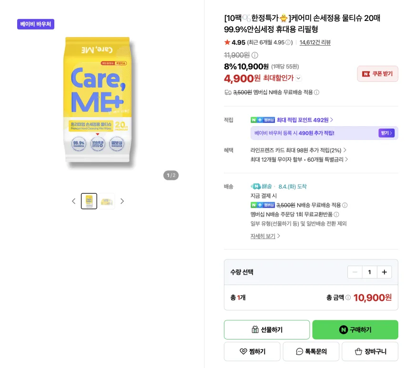Click info icon after 무료교환반품 text
This screenshot has width=405, height=368.
coord(336,214)
